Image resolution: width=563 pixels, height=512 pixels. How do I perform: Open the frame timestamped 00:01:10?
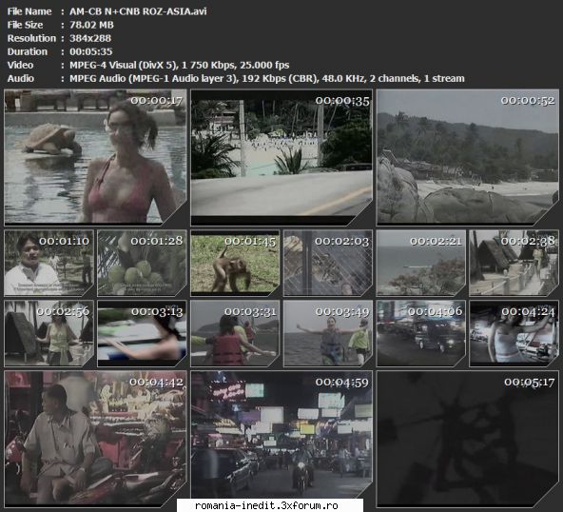49,263
